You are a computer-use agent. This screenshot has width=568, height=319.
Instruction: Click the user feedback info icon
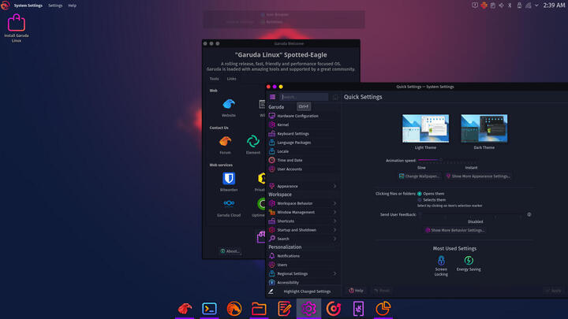[529, 214]
